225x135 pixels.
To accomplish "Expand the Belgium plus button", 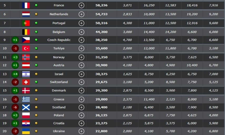I will (82, 32).
